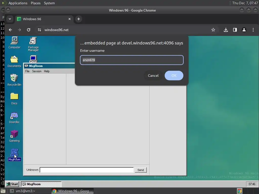Open the MsgRoom File menu

coord(27,71)
